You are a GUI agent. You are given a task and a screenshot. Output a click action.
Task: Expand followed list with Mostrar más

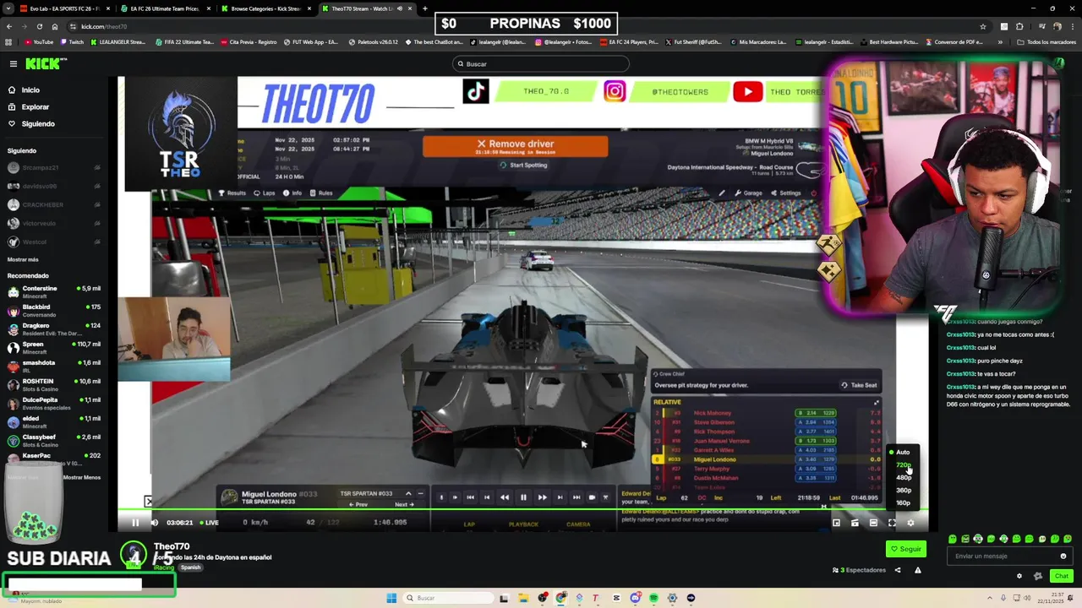coord(23,259)
